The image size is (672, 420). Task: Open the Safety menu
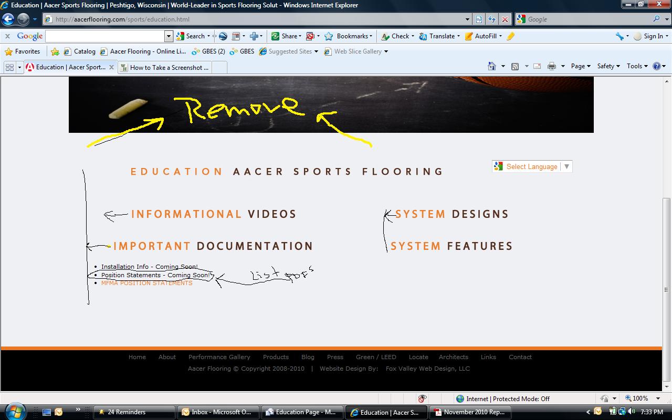[x=608, y=66]
